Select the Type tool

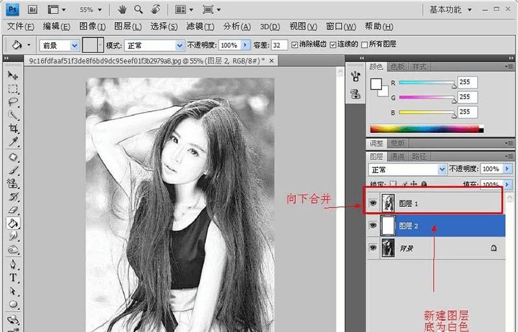point(13,278)
